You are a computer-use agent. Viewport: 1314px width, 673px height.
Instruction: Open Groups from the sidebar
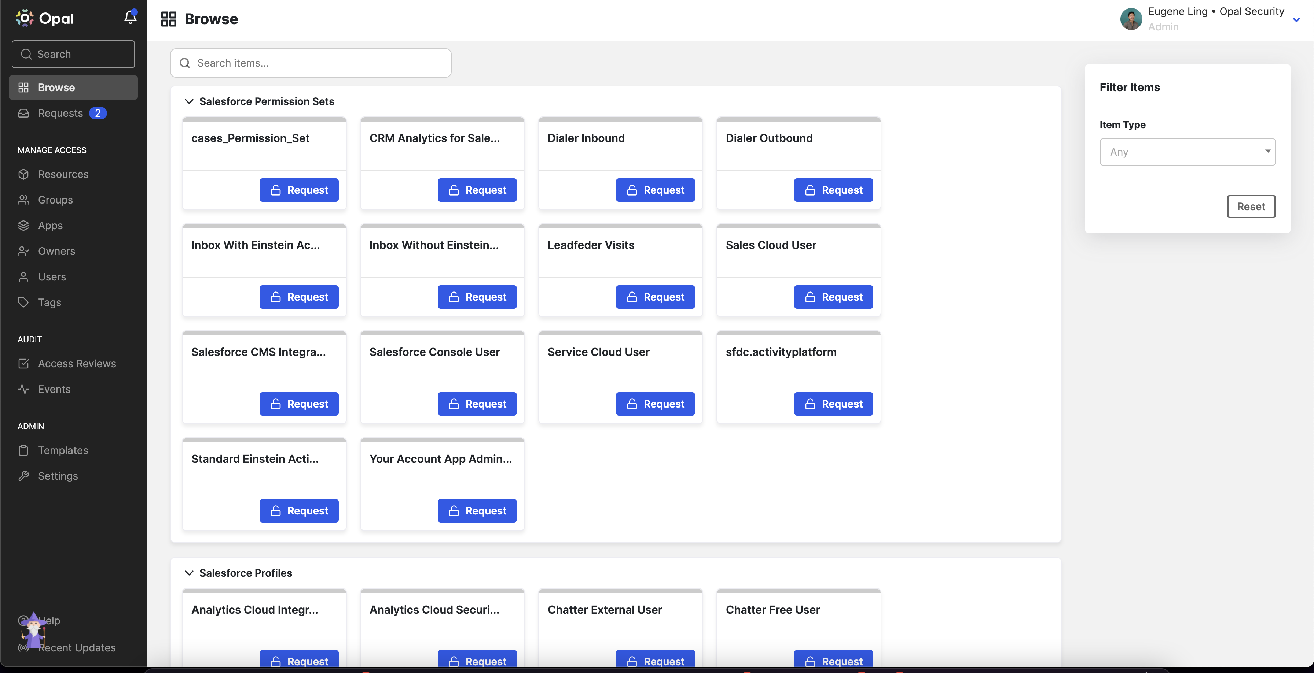55,200
